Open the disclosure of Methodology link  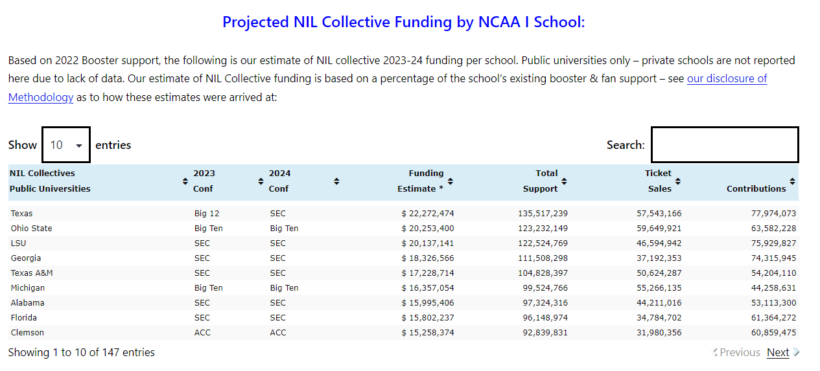(x=726, y=79)
